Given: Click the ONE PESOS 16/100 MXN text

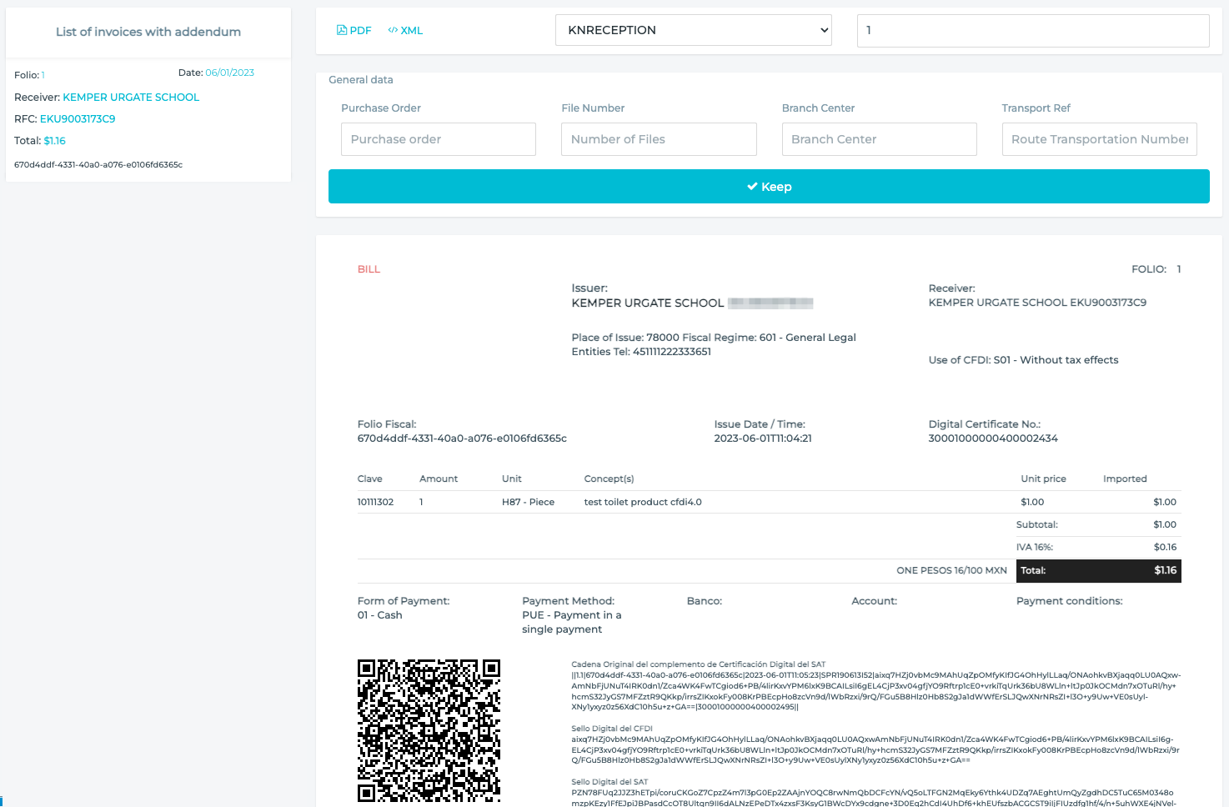Looking at the screenshot, I should tap(951, 570).
